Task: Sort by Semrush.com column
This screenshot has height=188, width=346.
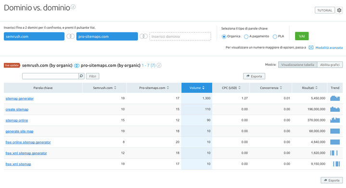Action: [x=104, y=88]
